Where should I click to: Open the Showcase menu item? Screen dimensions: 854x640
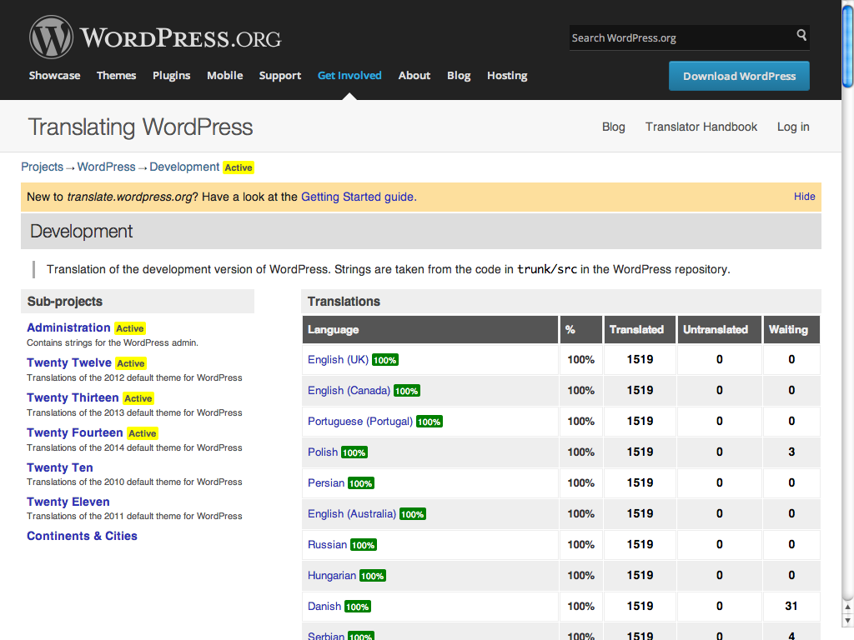point(54,76)
